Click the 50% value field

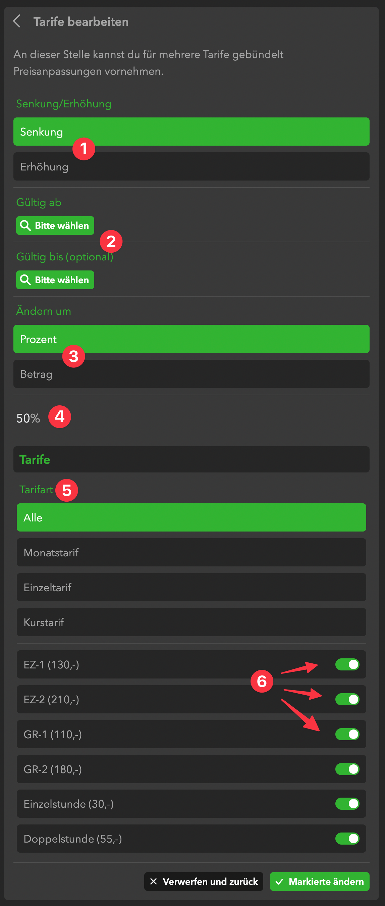(x=29, y=418)
